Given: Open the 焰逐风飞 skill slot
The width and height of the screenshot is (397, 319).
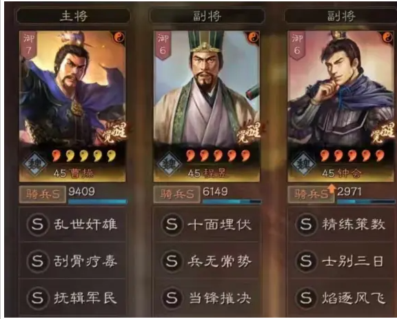Looking at the screenshot, I should click(342, 298).
